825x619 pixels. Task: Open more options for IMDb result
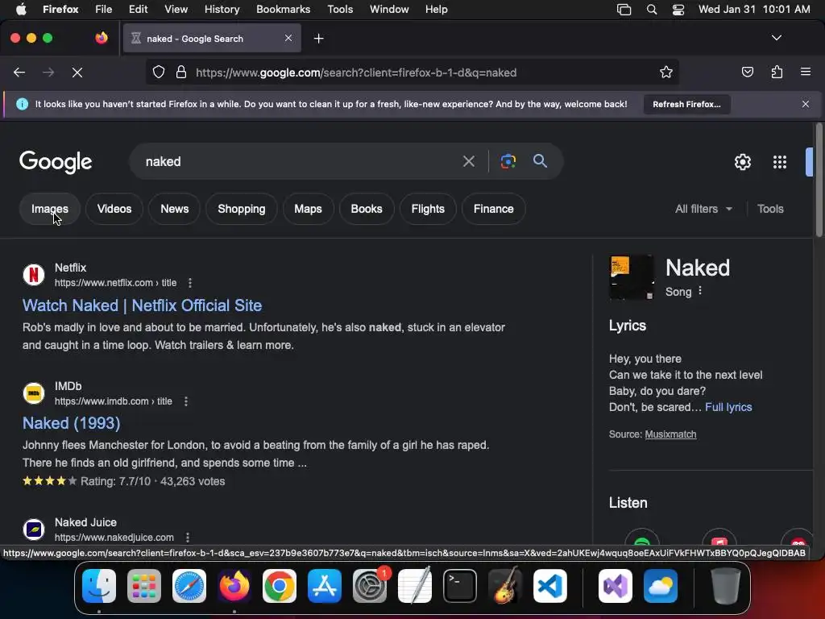[186, 401]
